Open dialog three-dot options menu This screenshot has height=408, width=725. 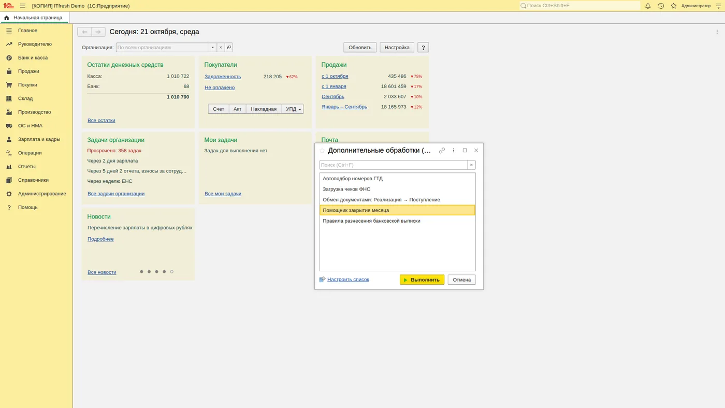[454, 151]
